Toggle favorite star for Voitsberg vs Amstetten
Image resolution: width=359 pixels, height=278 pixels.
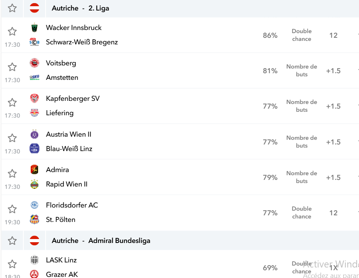[12, 67]
